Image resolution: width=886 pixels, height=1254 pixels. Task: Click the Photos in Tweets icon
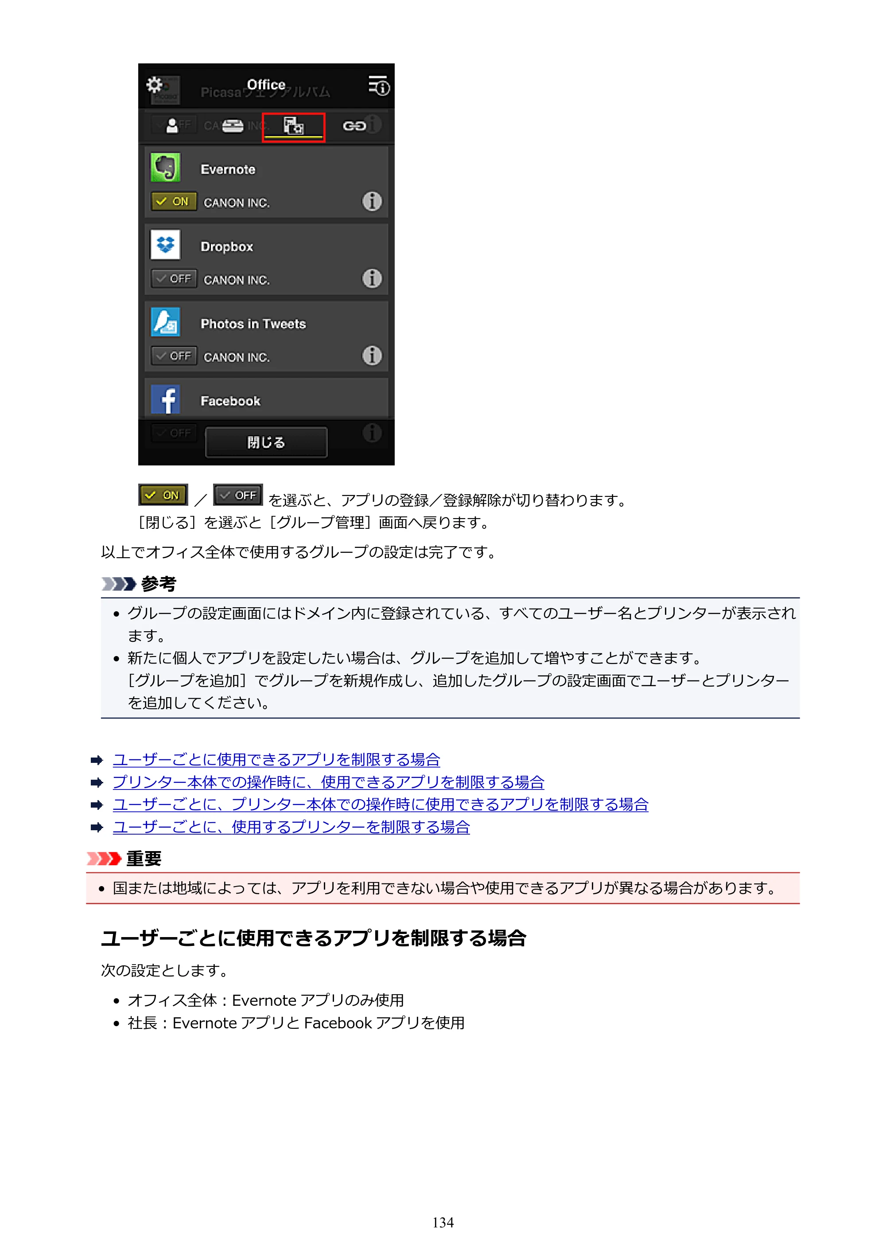165,322
